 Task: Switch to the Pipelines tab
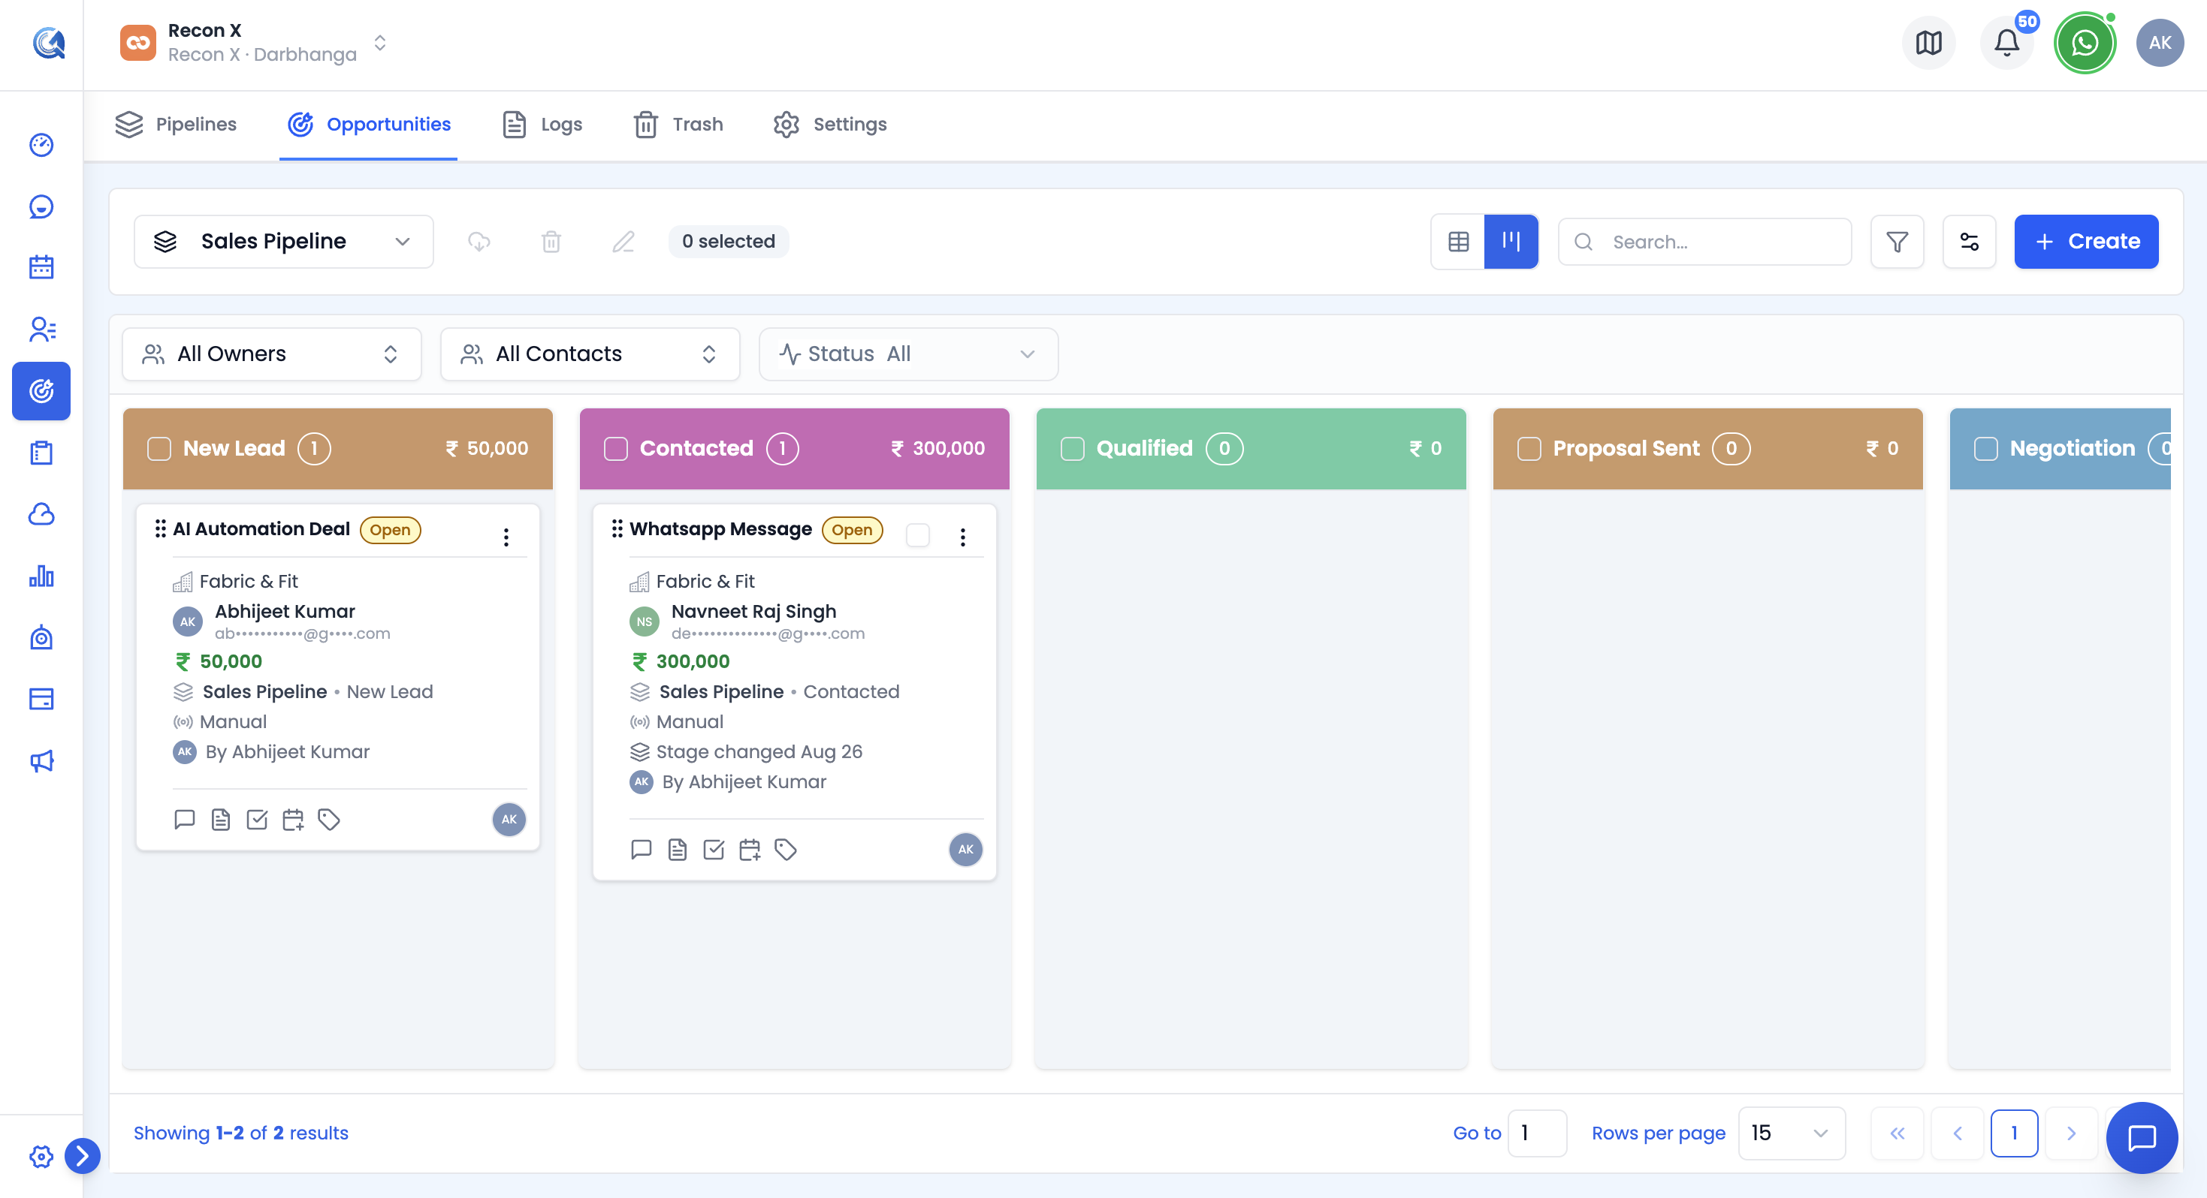coord(176,124)
